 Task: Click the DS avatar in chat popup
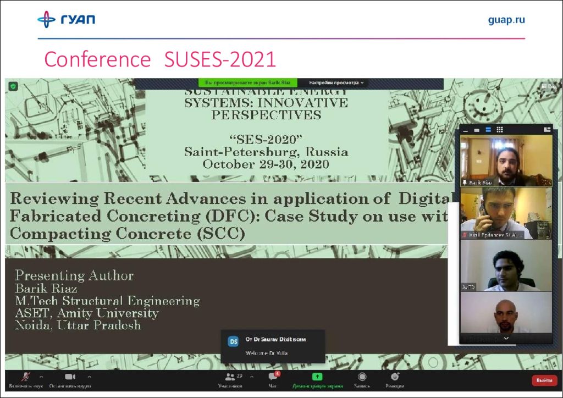point(233,341)
